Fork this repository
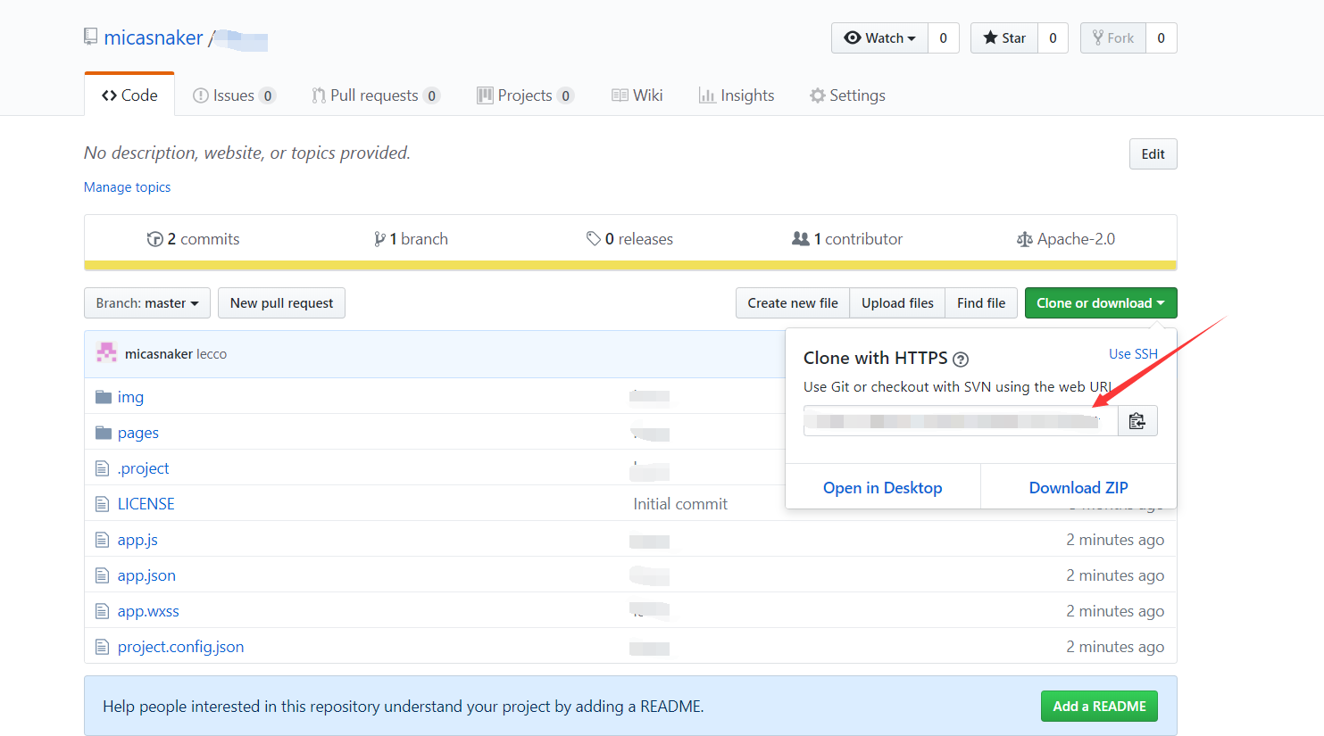The width and height of the screenshot is (1324, 736). click(x=1113, y=37)
